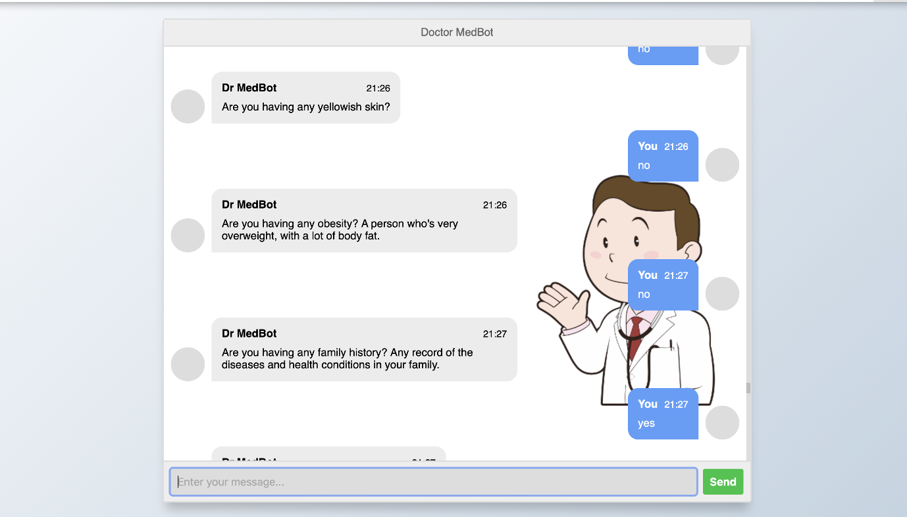
Task: Click the topmost user avatar at screen top
Action: pyautogui.click(x=722, y=52)
